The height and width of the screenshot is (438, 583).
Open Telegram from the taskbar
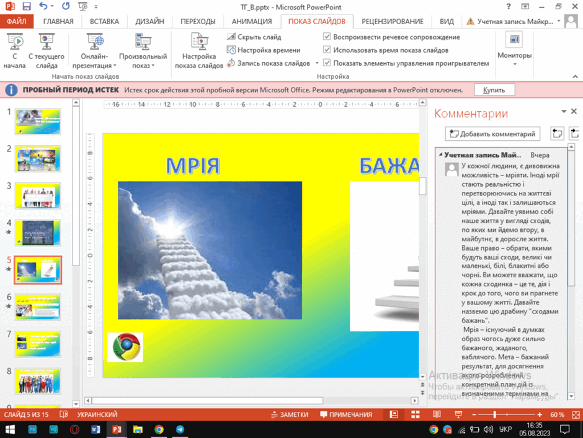click(180, 430)
